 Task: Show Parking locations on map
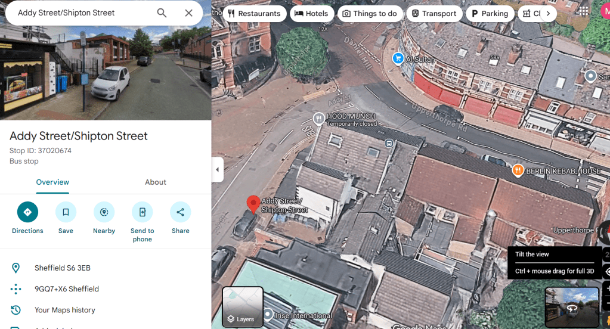pyautogui.click(x=490, y=14)
